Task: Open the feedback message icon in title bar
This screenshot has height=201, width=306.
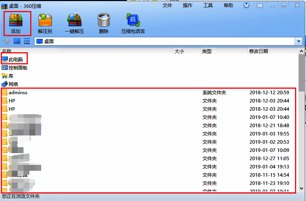Action: pos(259,5)
